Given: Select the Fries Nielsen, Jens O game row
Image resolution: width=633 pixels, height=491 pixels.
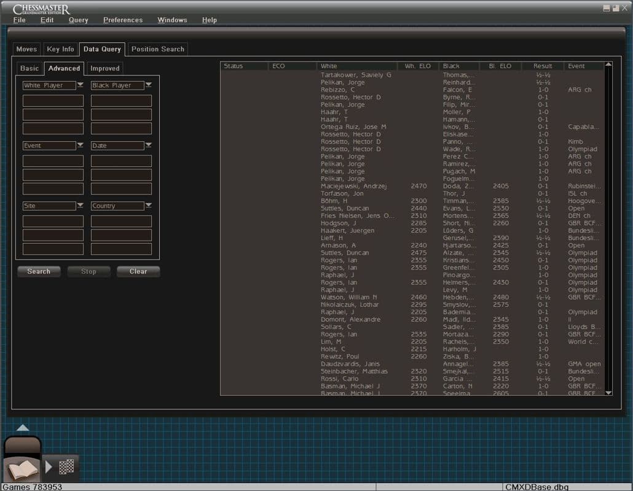Looking at the screenshot, I should click(412, 215).
